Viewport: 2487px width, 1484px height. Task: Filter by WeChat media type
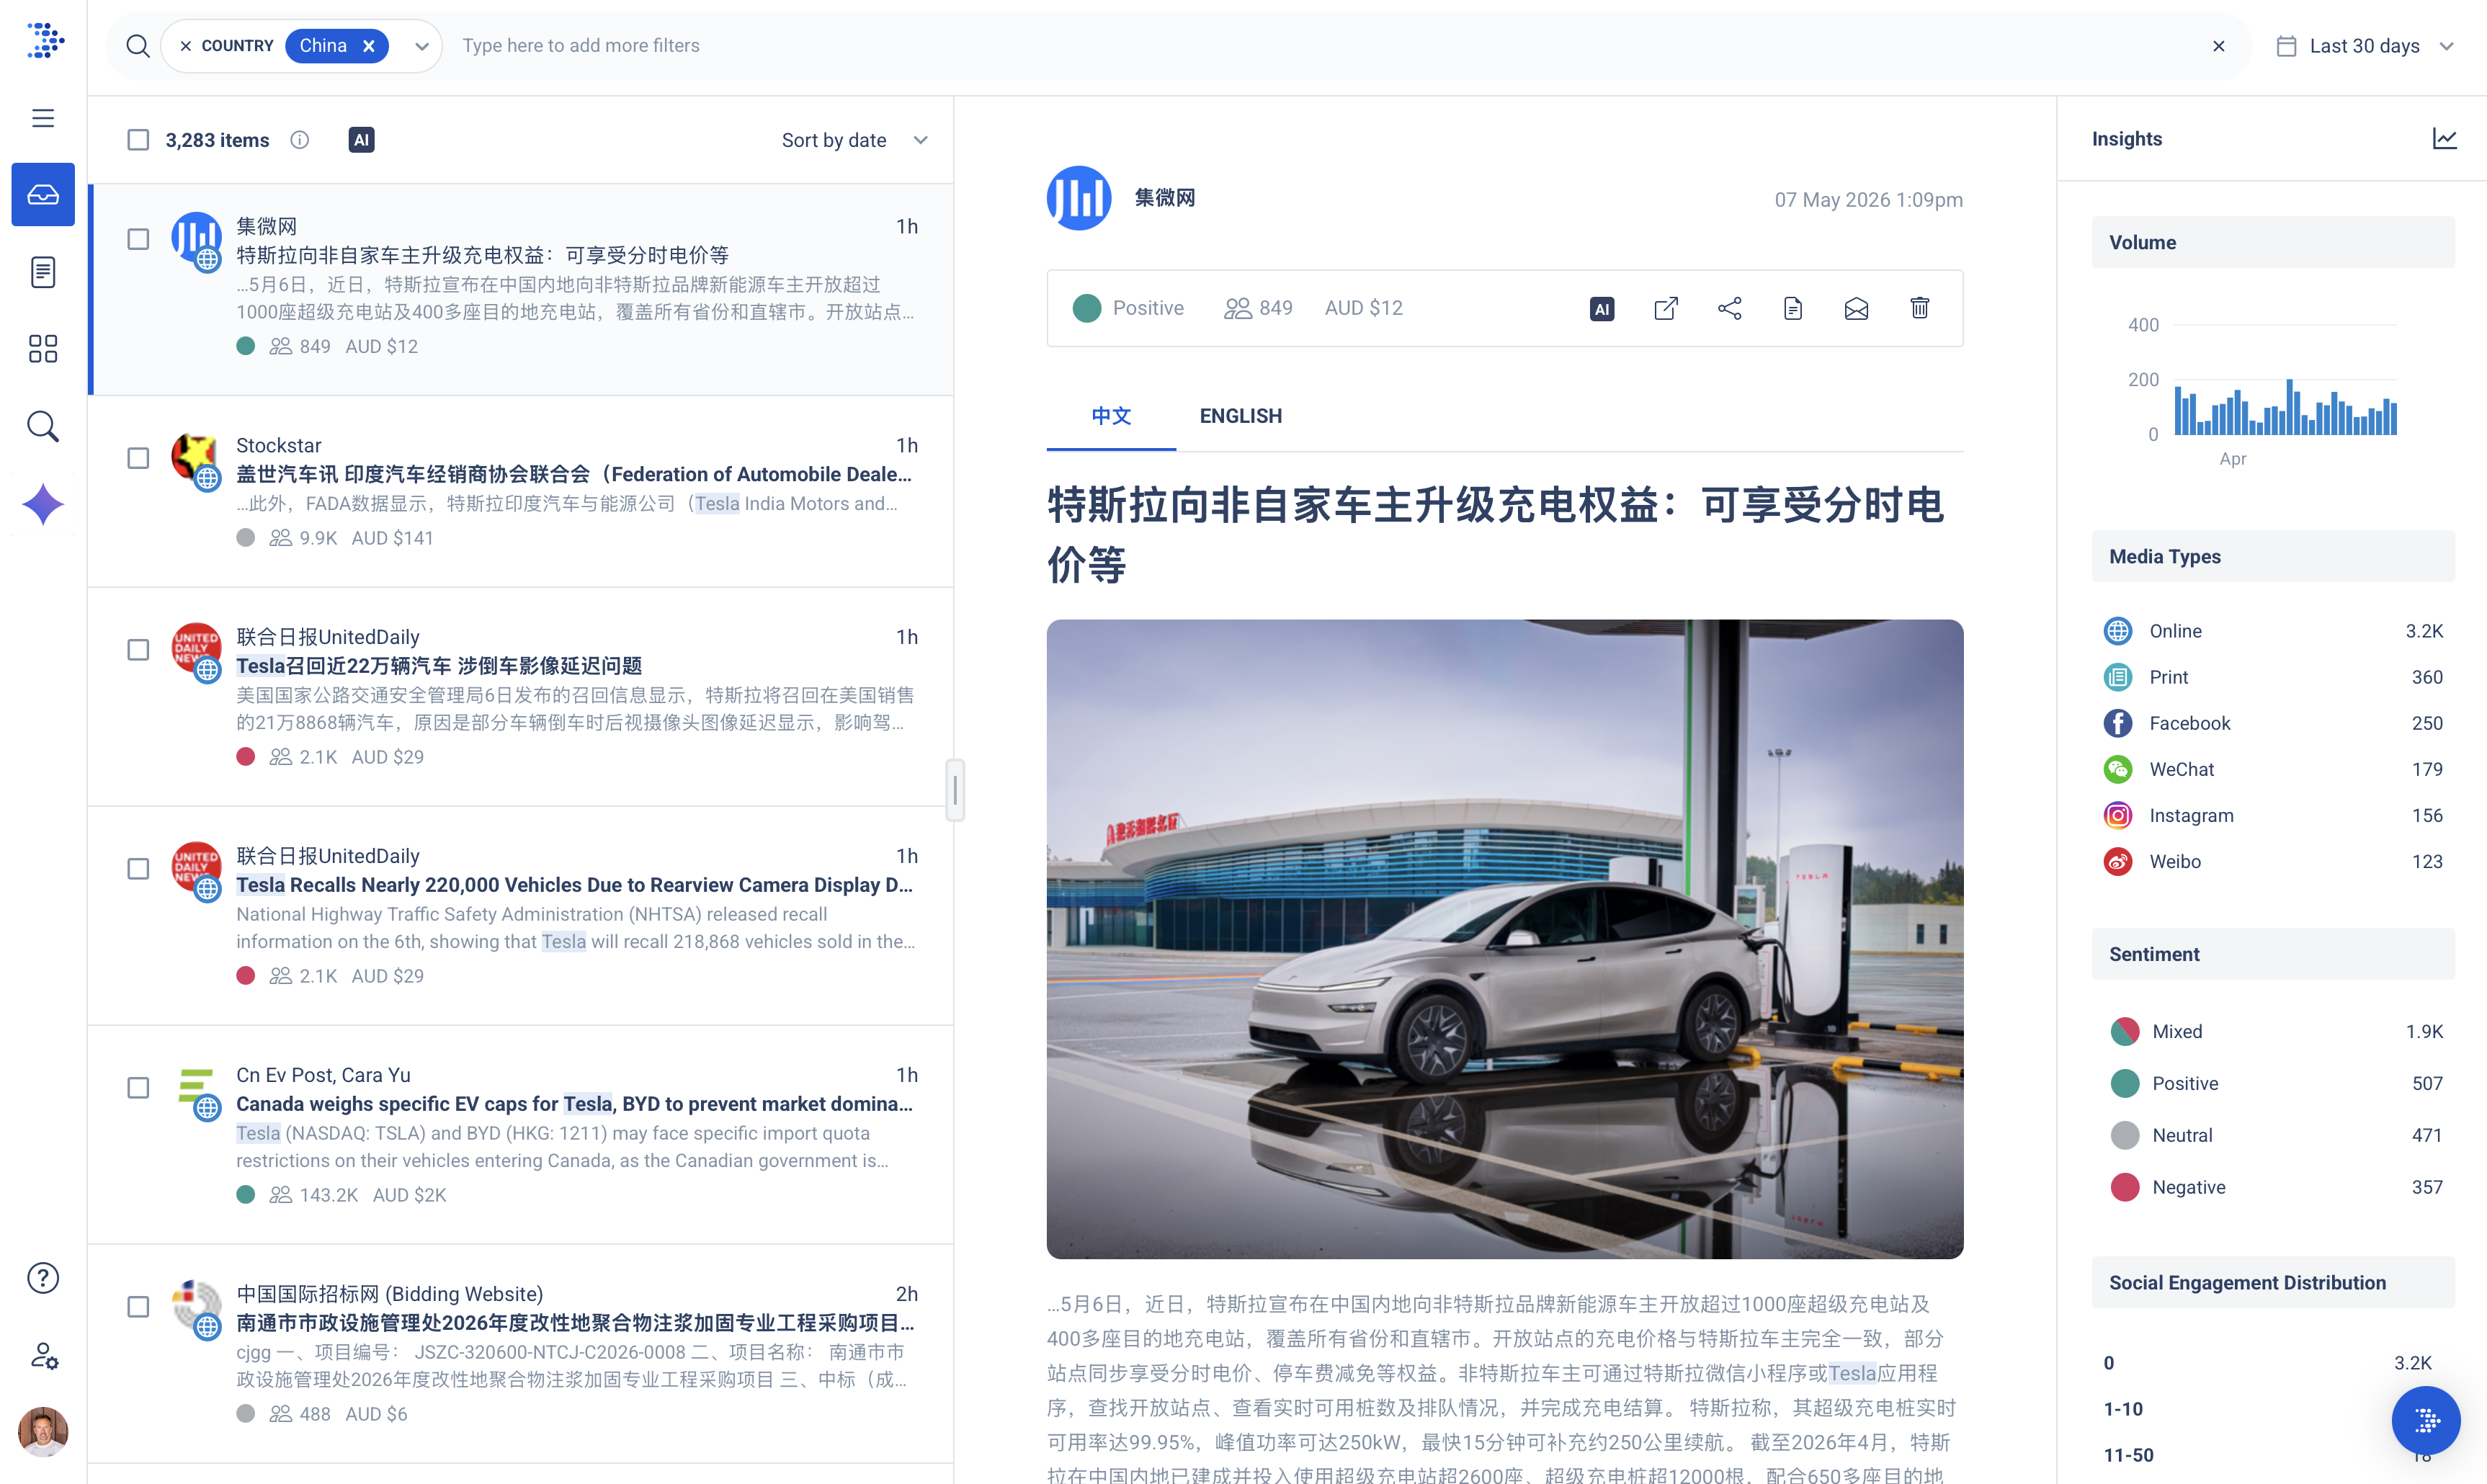pyautogui.click(x=2272, y=769)
